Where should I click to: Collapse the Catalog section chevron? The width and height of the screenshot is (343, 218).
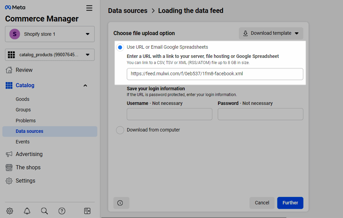pos(85,85)
